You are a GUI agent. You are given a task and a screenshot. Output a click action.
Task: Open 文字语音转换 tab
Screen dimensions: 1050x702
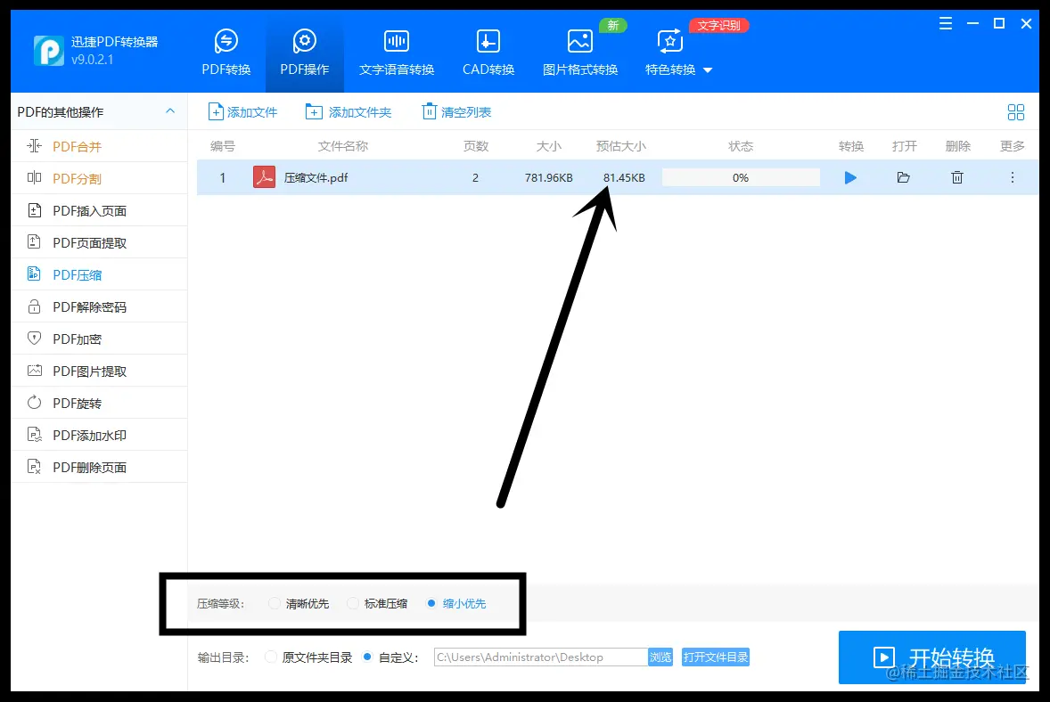pos(397,53)
